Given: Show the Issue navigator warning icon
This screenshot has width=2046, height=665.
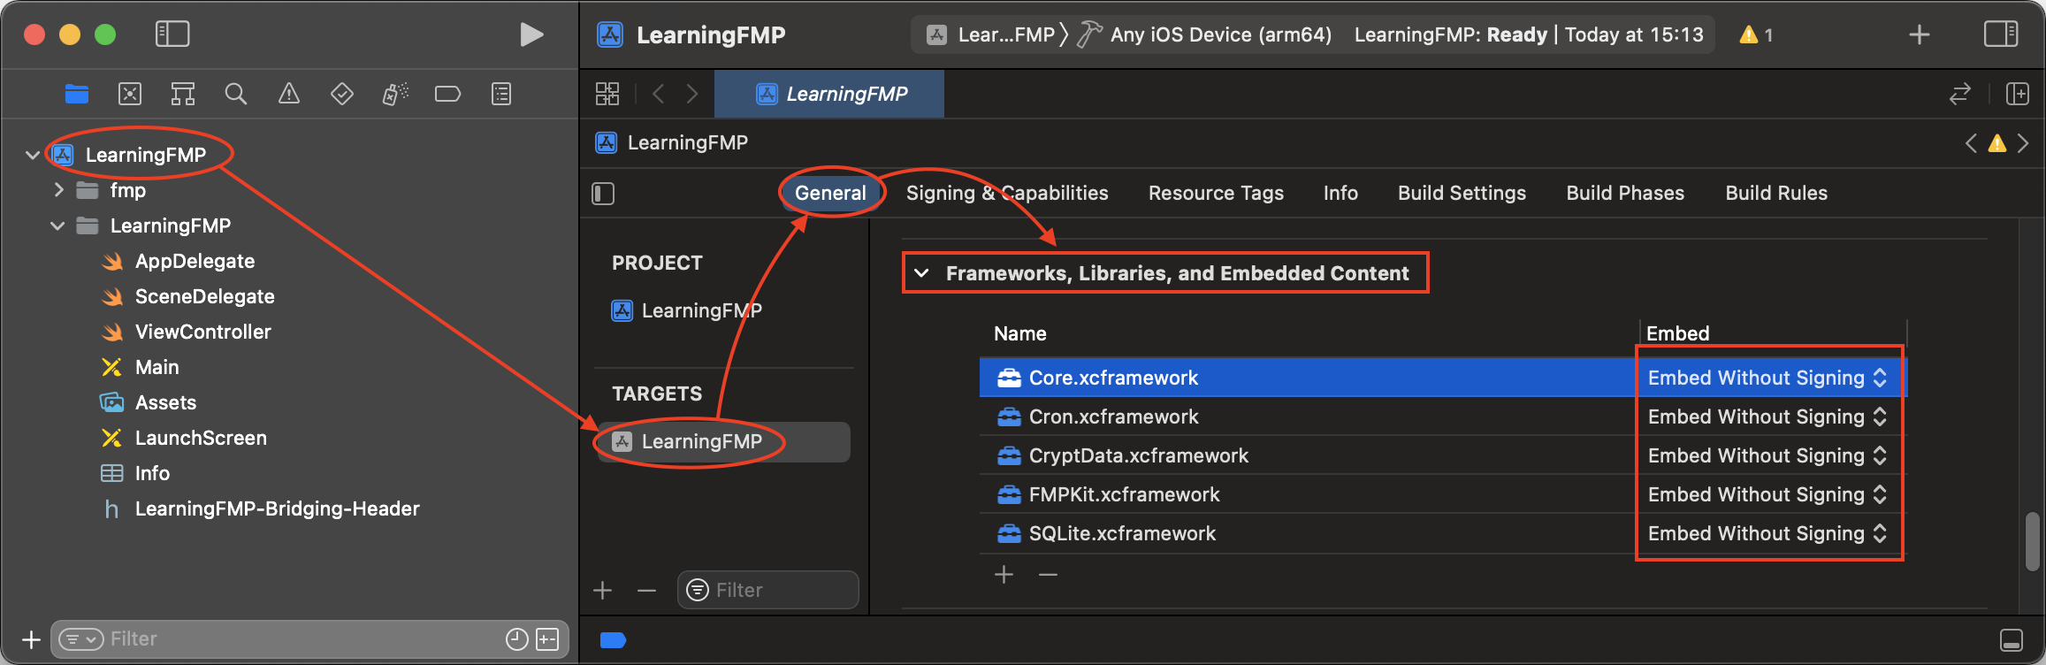Looking at the screenshot, I should [289, 94].
